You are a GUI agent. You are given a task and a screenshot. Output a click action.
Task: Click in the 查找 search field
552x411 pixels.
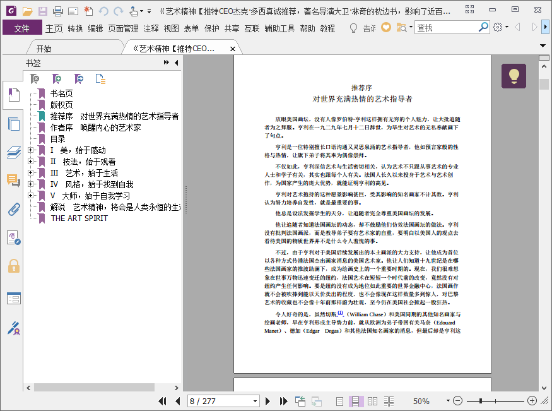[x=447, y=28]
